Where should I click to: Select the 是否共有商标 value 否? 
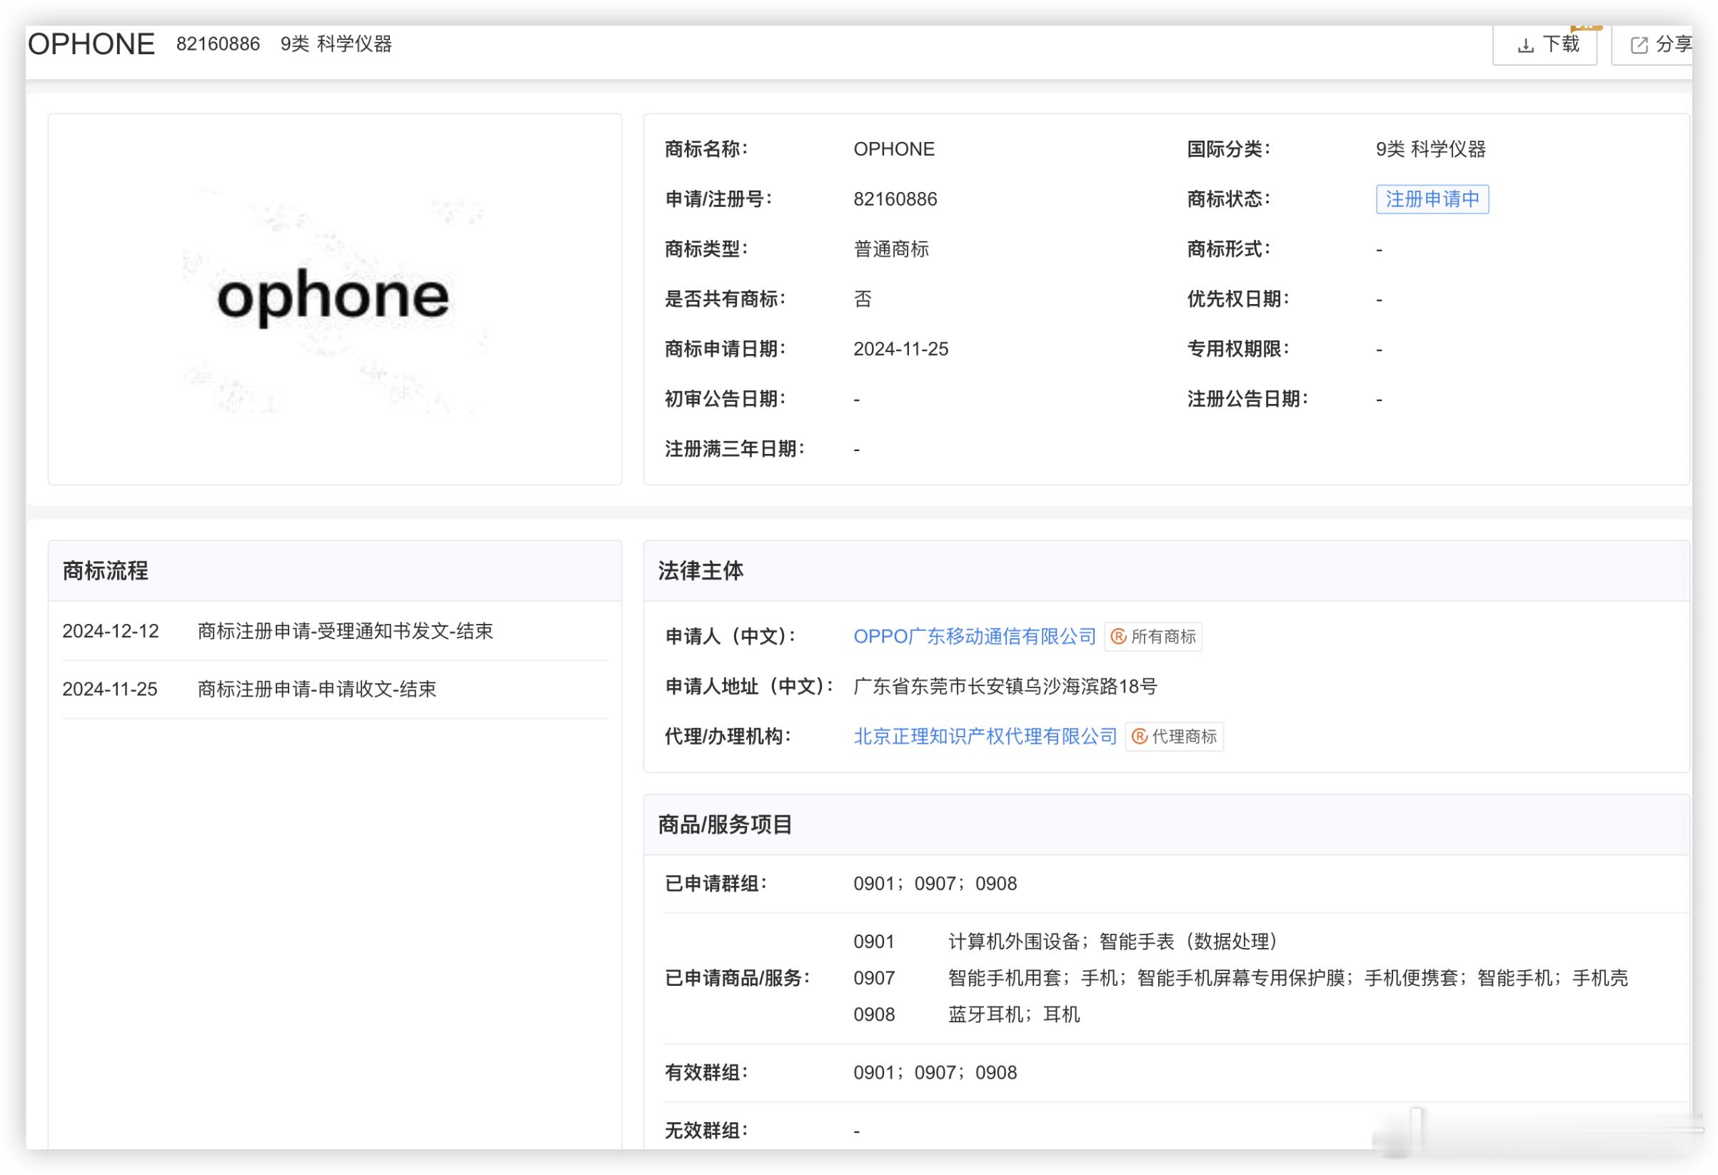pos(863,299)
